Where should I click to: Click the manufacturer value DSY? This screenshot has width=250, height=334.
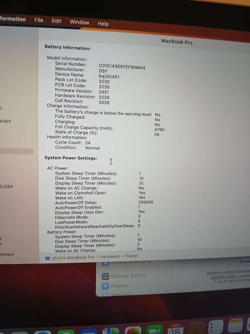(103, 71)
